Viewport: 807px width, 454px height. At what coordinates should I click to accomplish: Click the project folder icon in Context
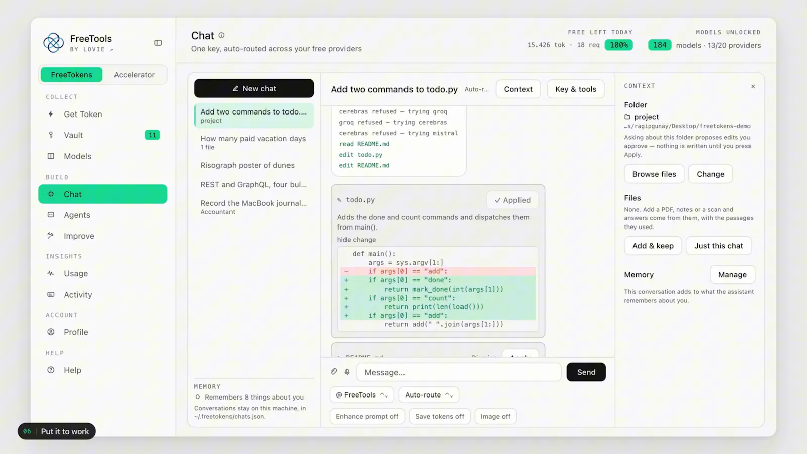pyautogui.click(x=627, y=117)
